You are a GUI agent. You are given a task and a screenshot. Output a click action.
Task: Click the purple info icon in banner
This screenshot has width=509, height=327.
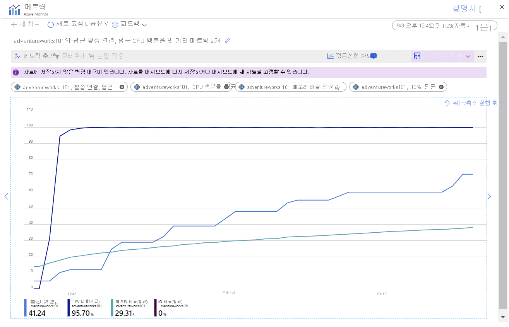point(16,72)
